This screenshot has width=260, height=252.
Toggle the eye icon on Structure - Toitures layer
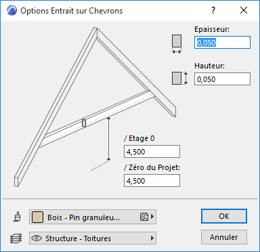pyautogui.click(x=37, y=238)
